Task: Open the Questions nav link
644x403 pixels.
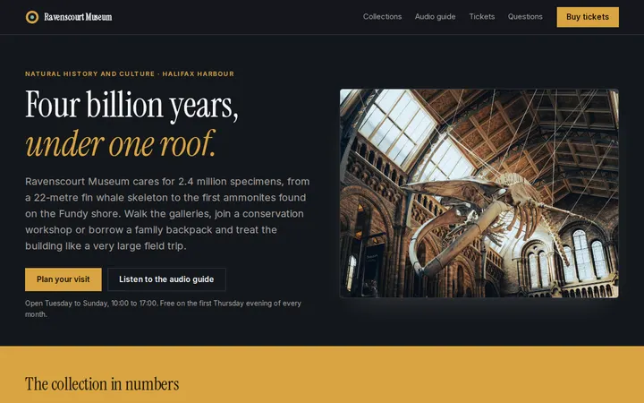Action: (x=525, y=17)
